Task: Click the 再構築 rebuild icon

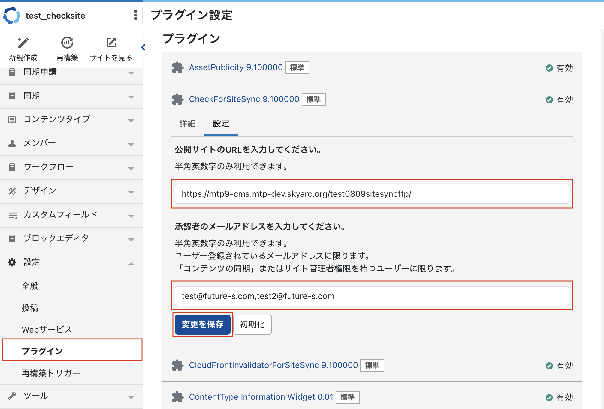Action: 67,43
